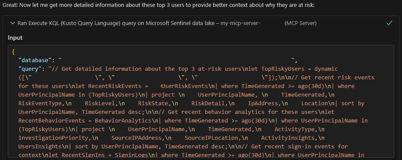Click the "database" key in the JSON
This screenshot has height=160, width=402.
click(x=35, y=60)
